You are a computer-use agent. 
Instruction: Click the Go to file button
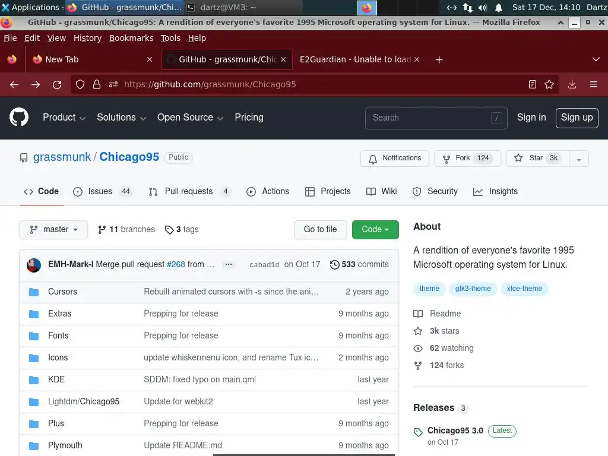(320, 230)
